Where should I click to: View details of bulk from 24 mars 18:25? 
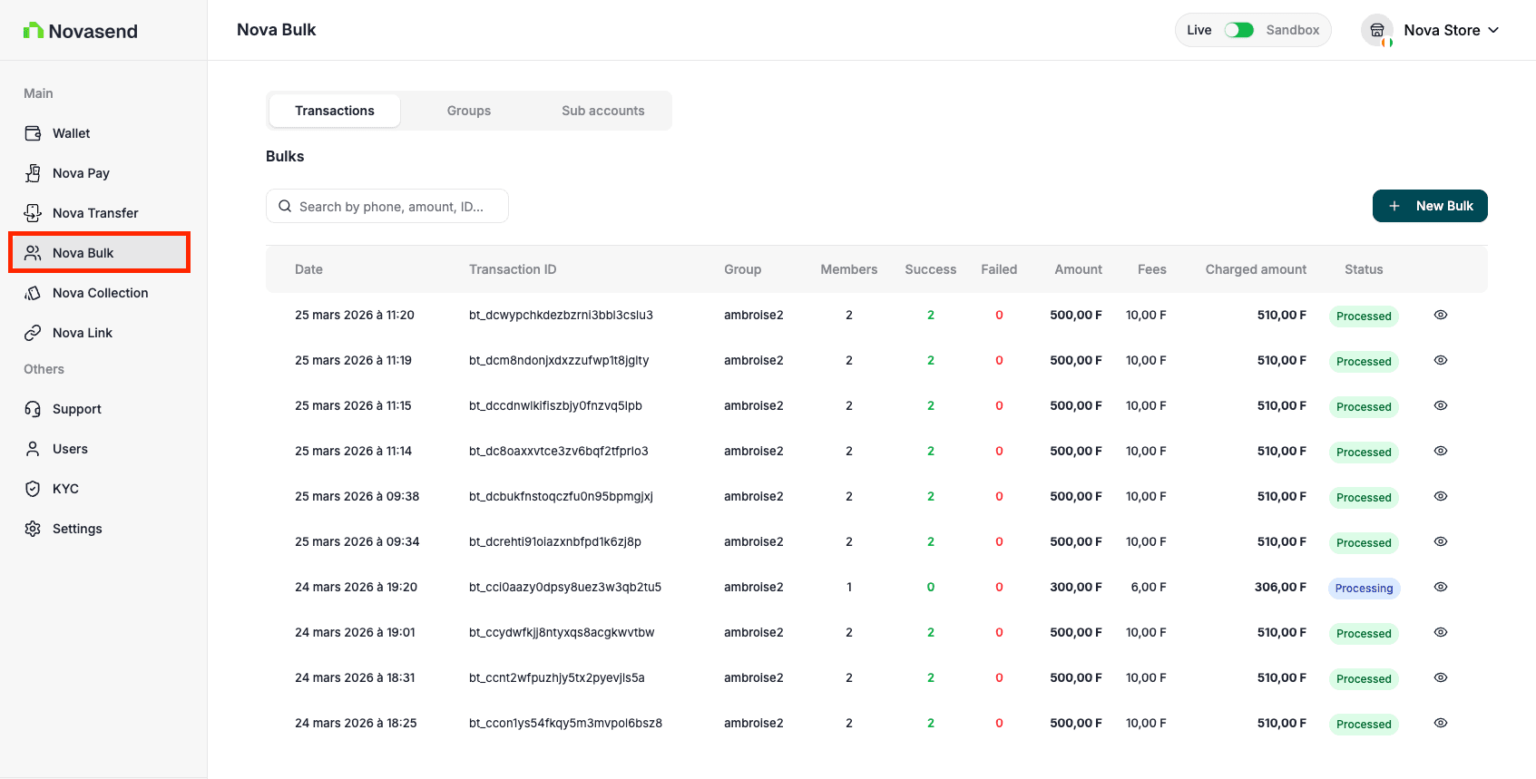(x=1441, y=723)
